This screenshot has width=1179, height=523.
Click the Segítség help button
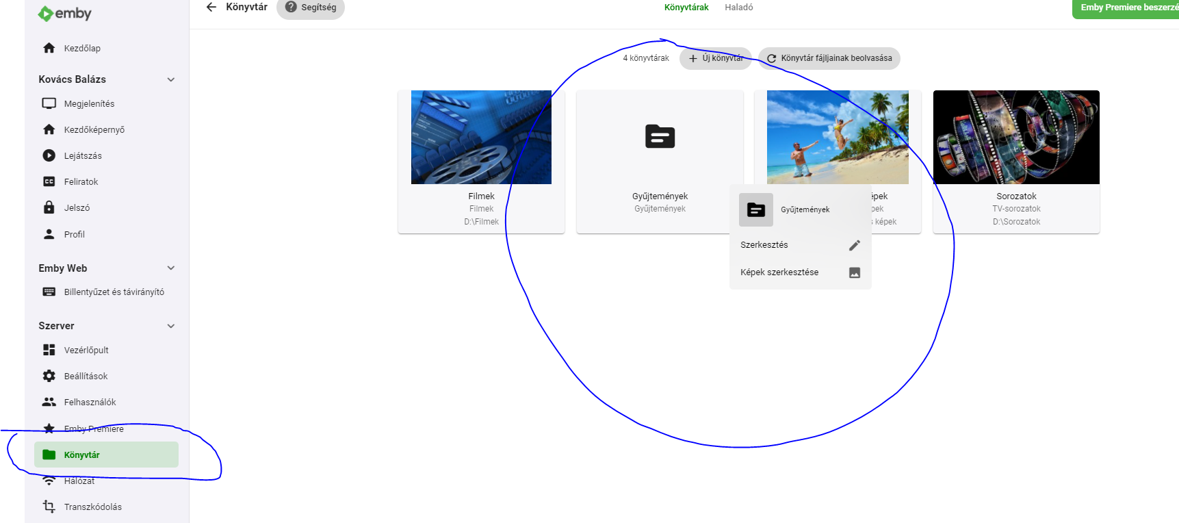tap(311, 8)
